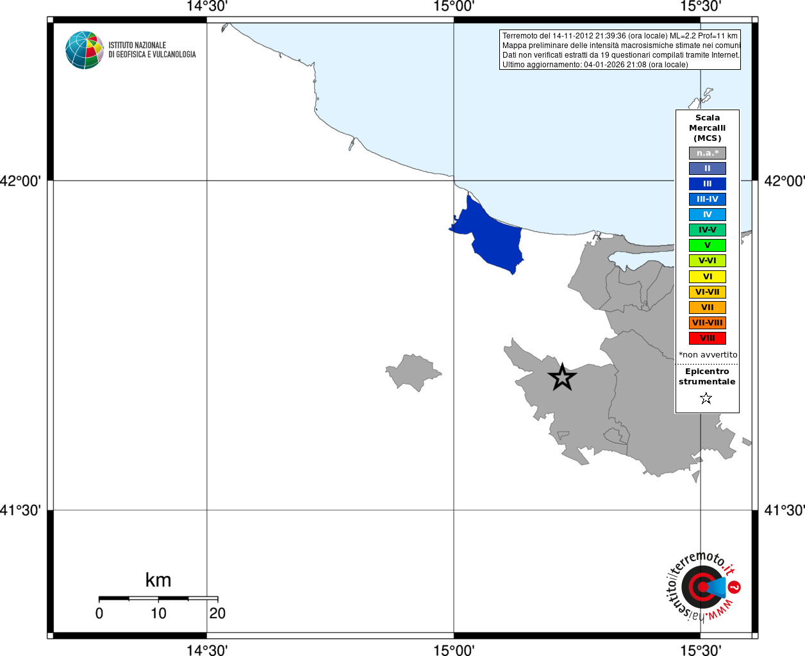This screenshot has height=656, width=805.
Task: Click the INGV globe logo
Action: [x=85, y=50]
